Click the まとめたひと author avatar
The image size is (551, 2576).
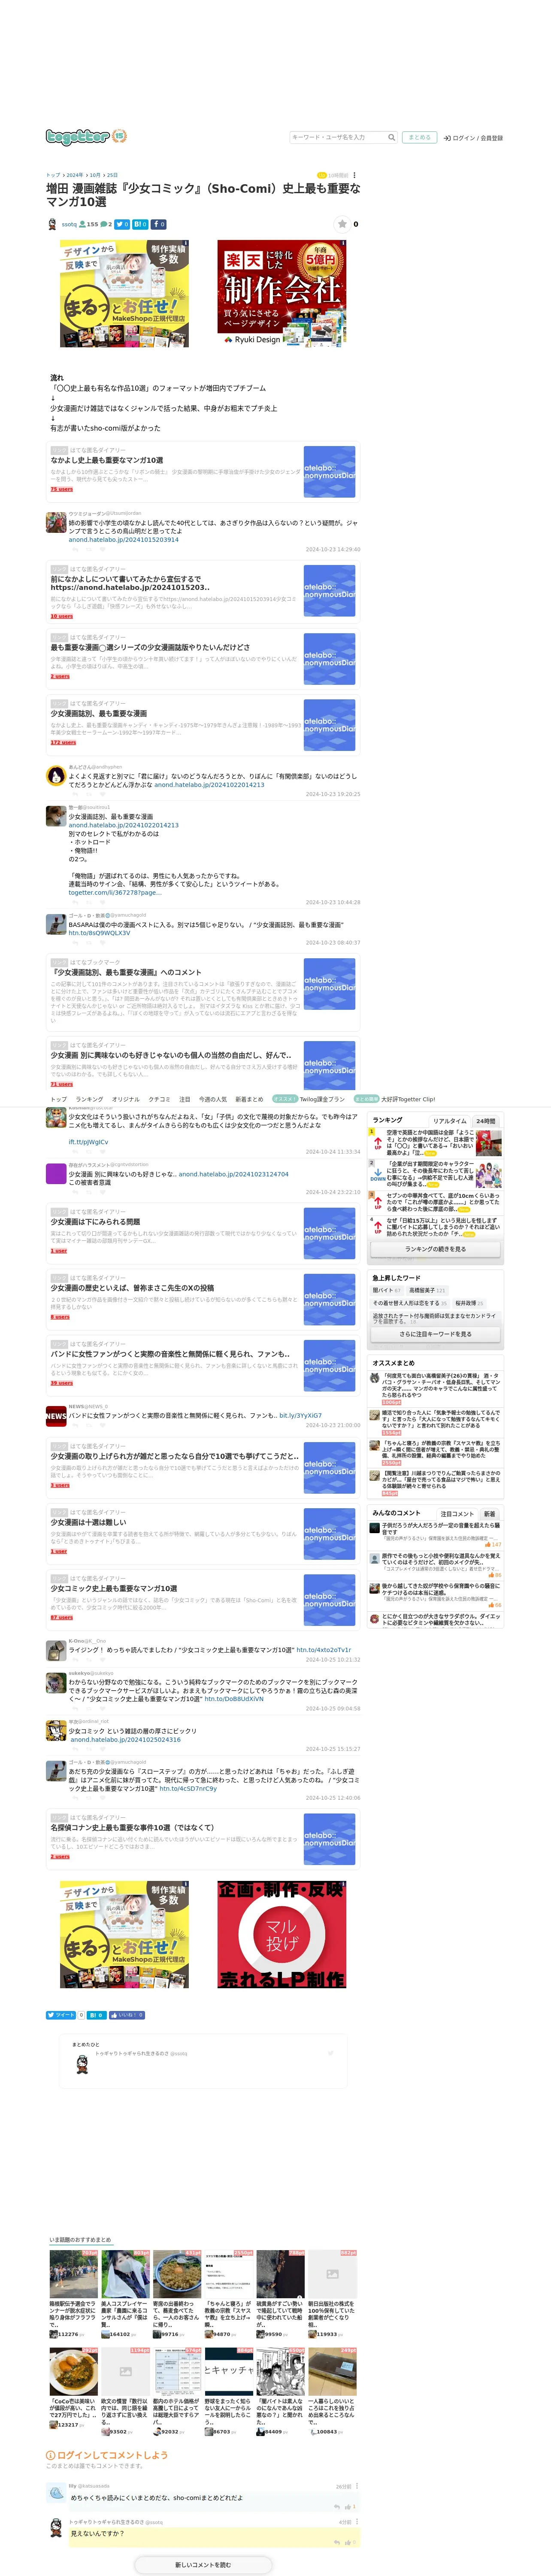coord(82,2066)
